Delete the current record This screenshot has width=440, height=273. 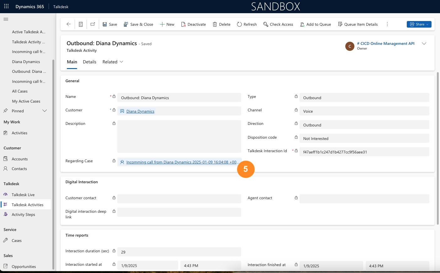pos(221,24)
